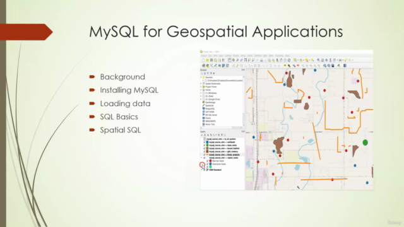Select GeoPackage in the Browser tree
Image resolution: width=404 pixels, height=227 pixels.
tap(210, 102)
